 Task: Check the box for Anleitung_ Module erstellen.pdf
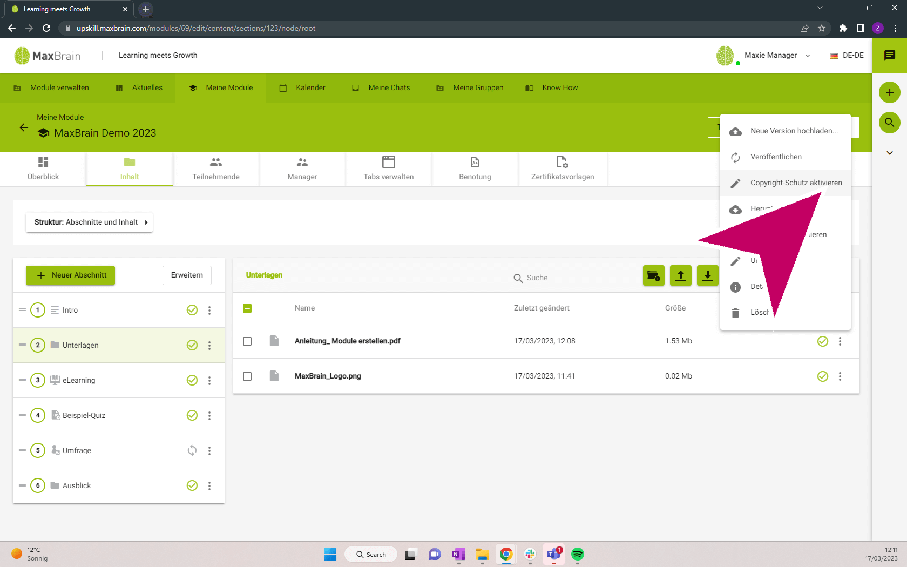[x=247, y=341]
